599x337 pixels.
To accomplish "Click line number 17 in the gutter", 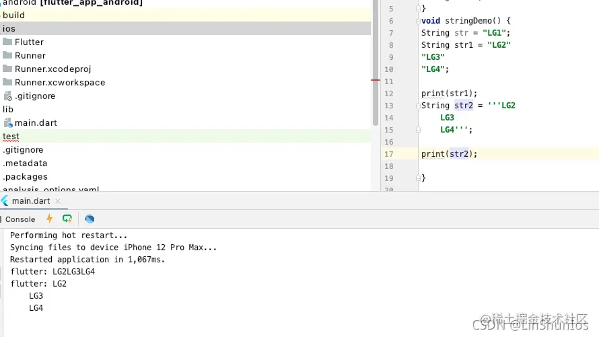I will (x=388, y=154).
